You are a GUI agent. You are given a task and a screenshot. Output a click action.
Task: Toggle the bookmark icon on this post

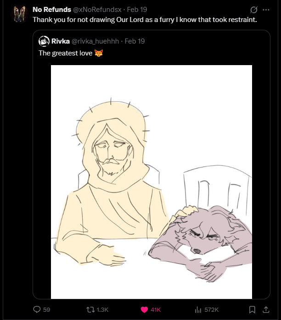tap(252, 309)
